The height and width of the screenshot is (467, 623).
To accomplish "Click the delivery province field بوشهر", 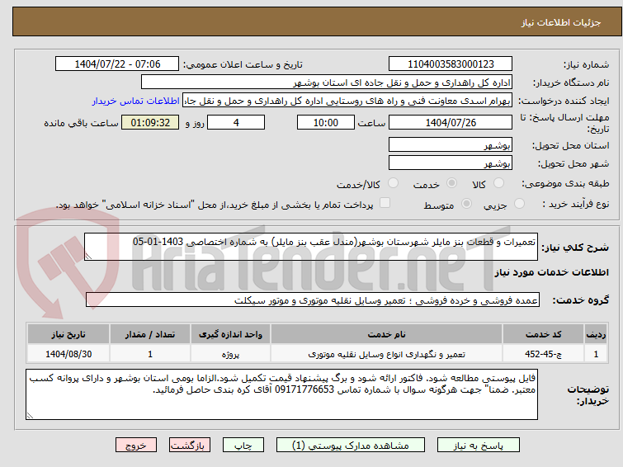I will point(451,144).
